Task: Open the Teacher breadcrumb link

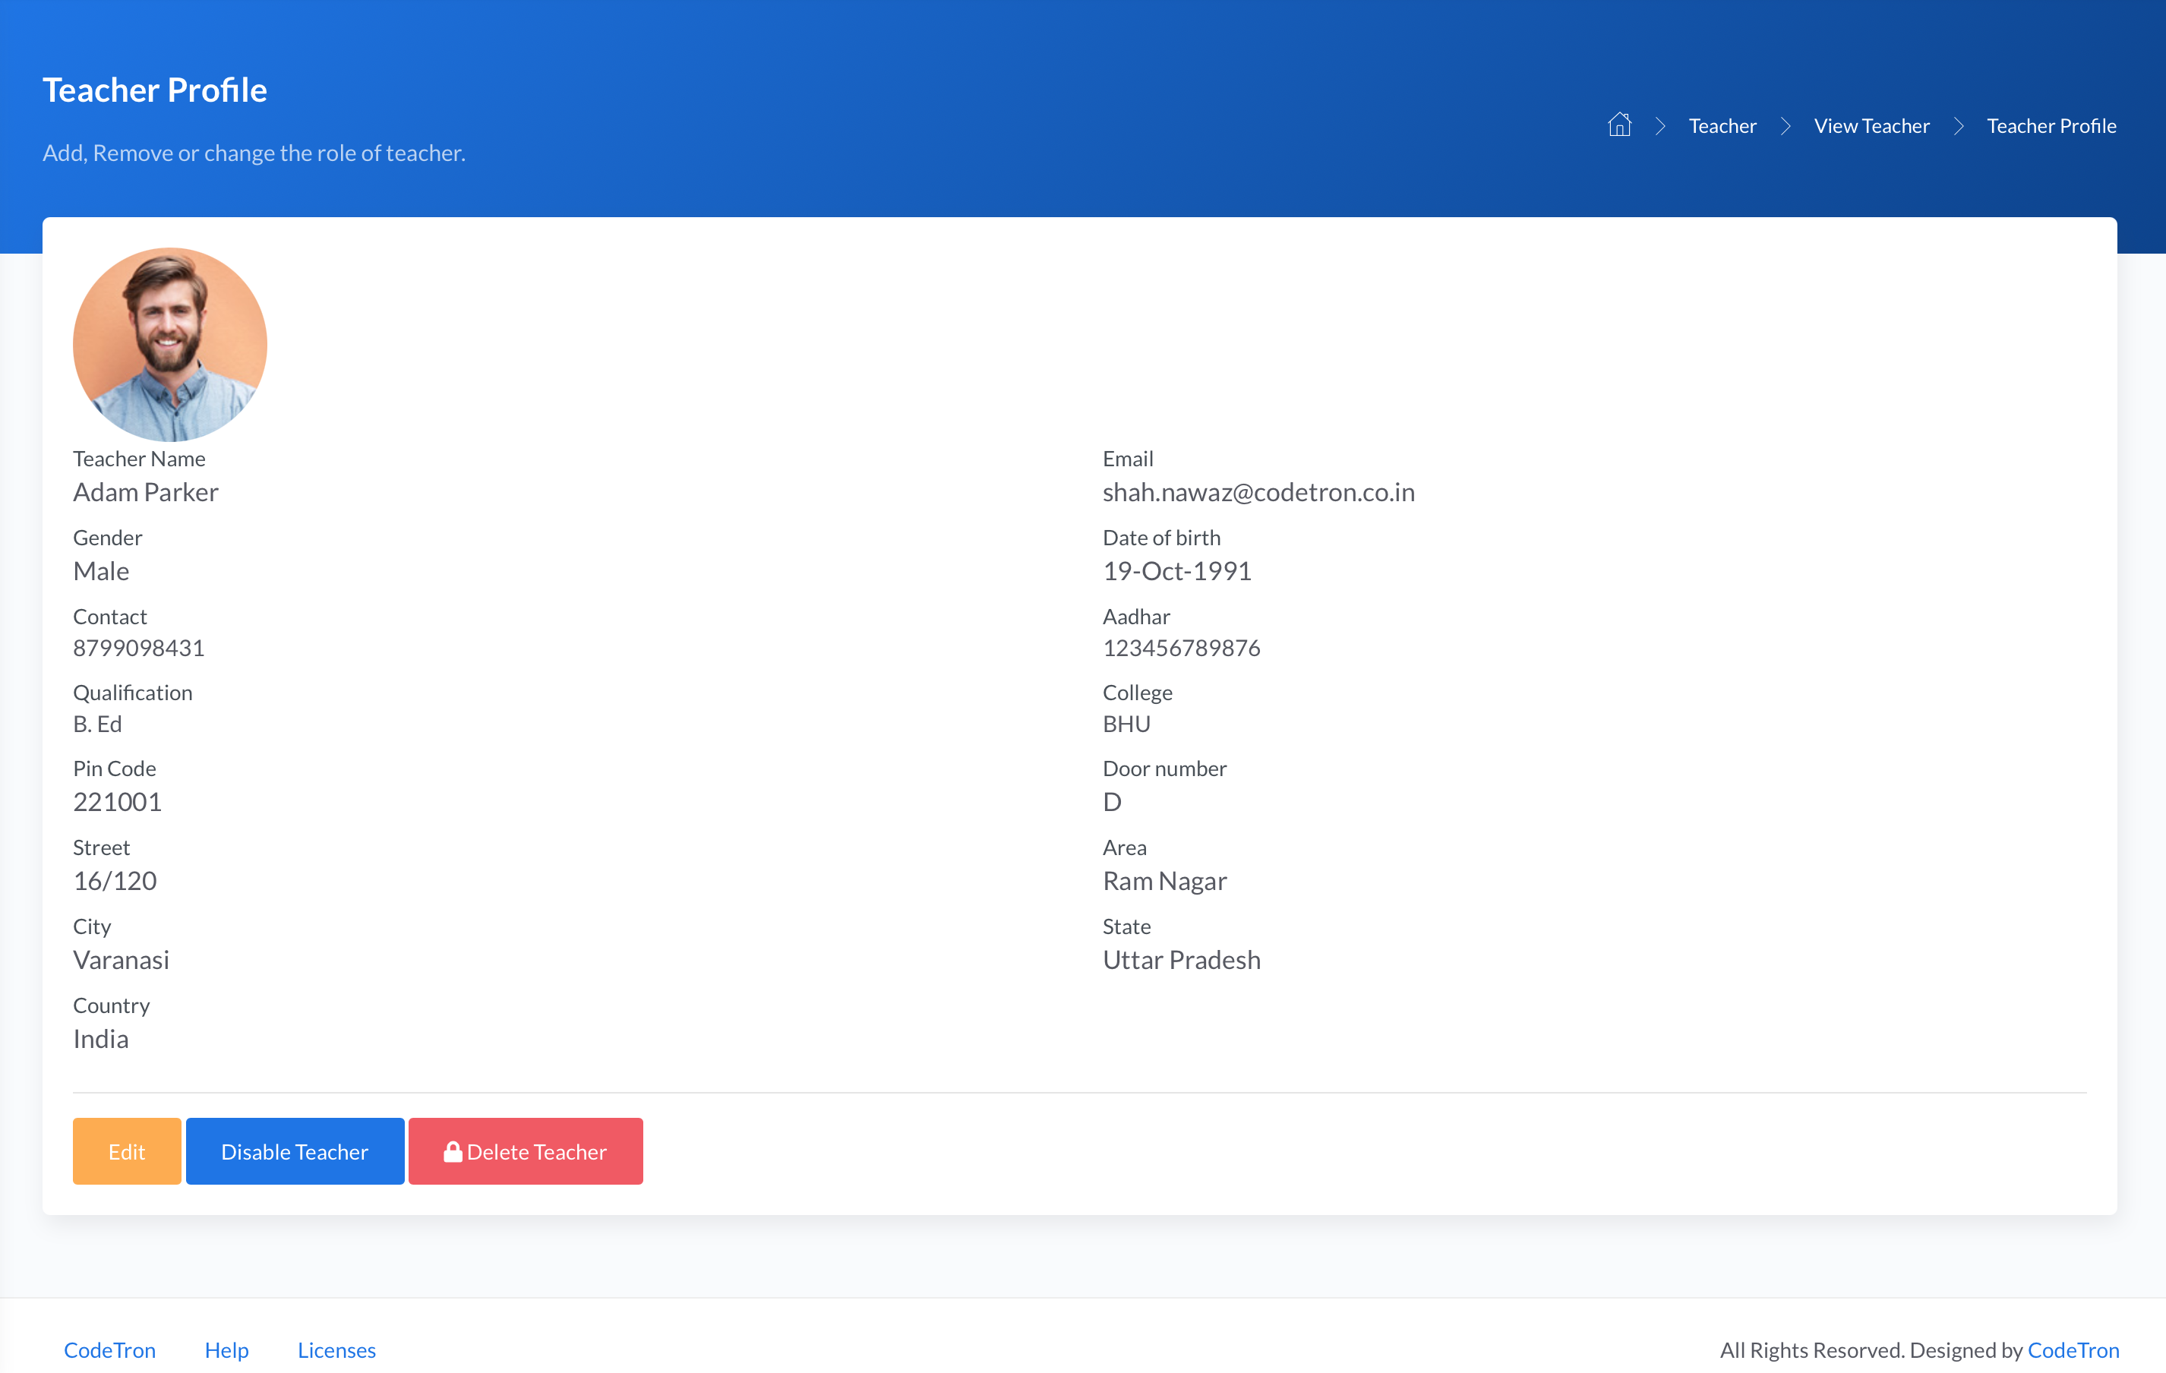Action: pos(1722,126)
